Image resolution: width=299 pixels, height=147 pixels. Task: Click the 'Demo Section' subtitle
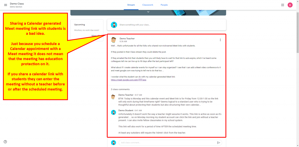16,7
